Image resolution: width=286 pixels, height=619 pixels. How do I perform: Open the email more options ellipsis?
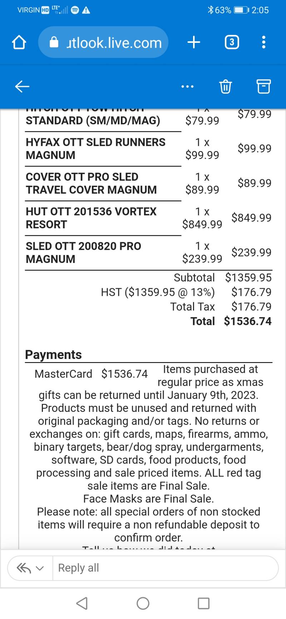point(187,86)
